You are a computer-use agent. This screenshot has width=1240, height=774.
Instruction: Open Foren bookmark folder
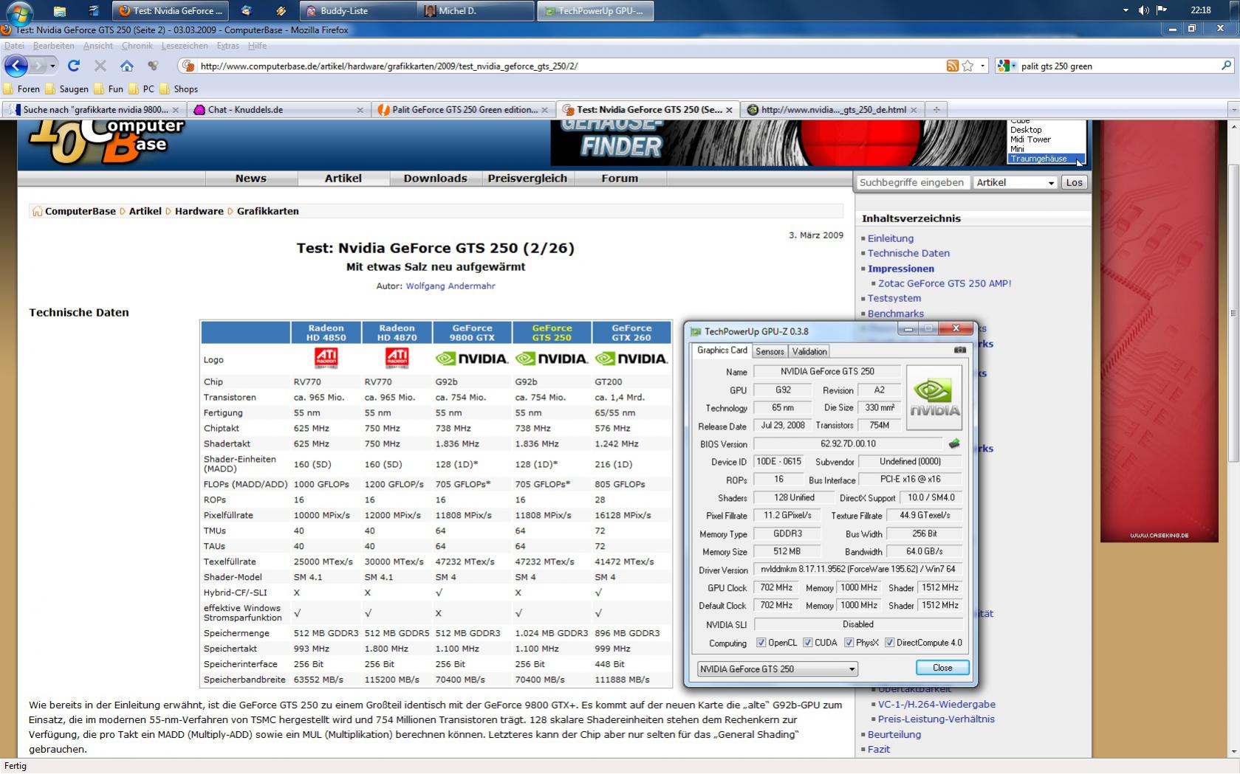21,89
